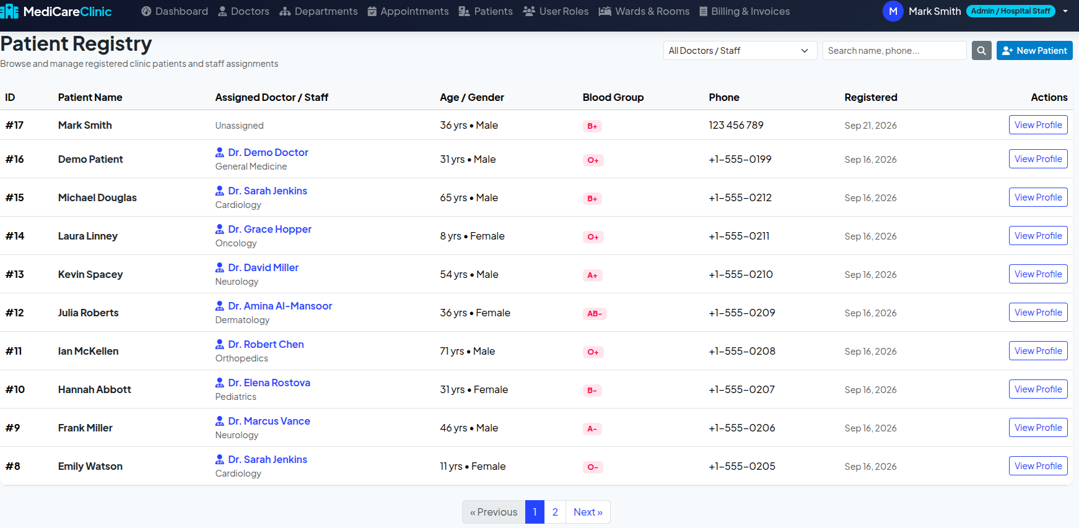Open Dr. Robert Chen link
1079x528 pixels.
click(266, 344)
